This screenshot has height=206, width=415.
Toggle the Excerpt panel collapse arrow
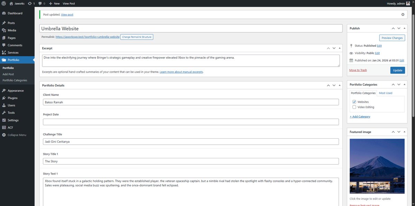click(340, 48)
